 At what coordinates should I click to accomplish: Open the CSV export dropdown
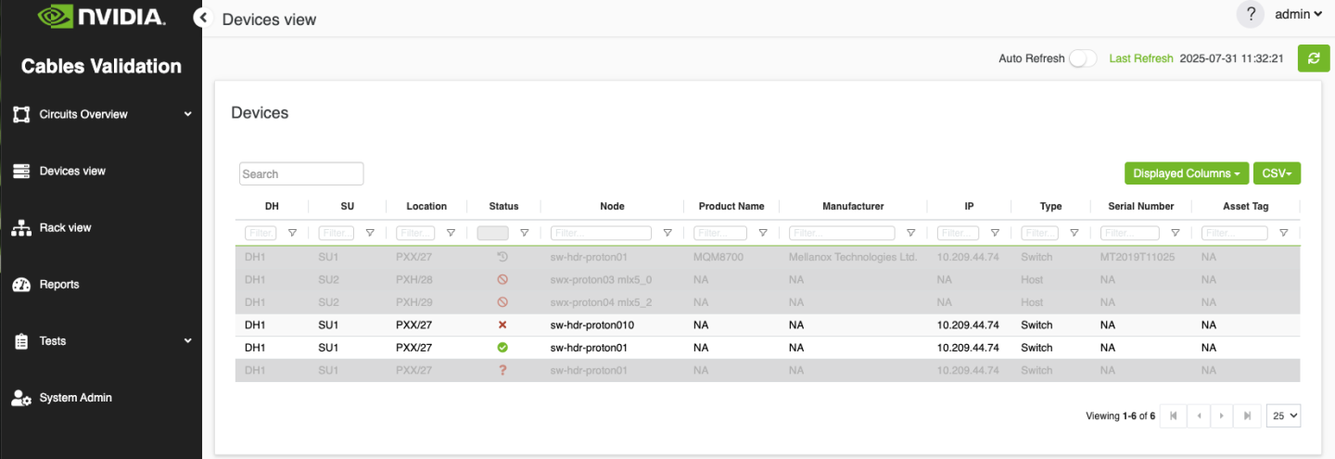click(1277, 173)
